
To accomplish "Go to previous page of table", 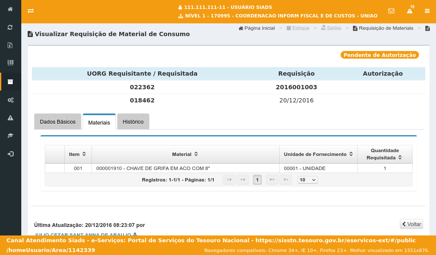I will [x=242, y=180].
